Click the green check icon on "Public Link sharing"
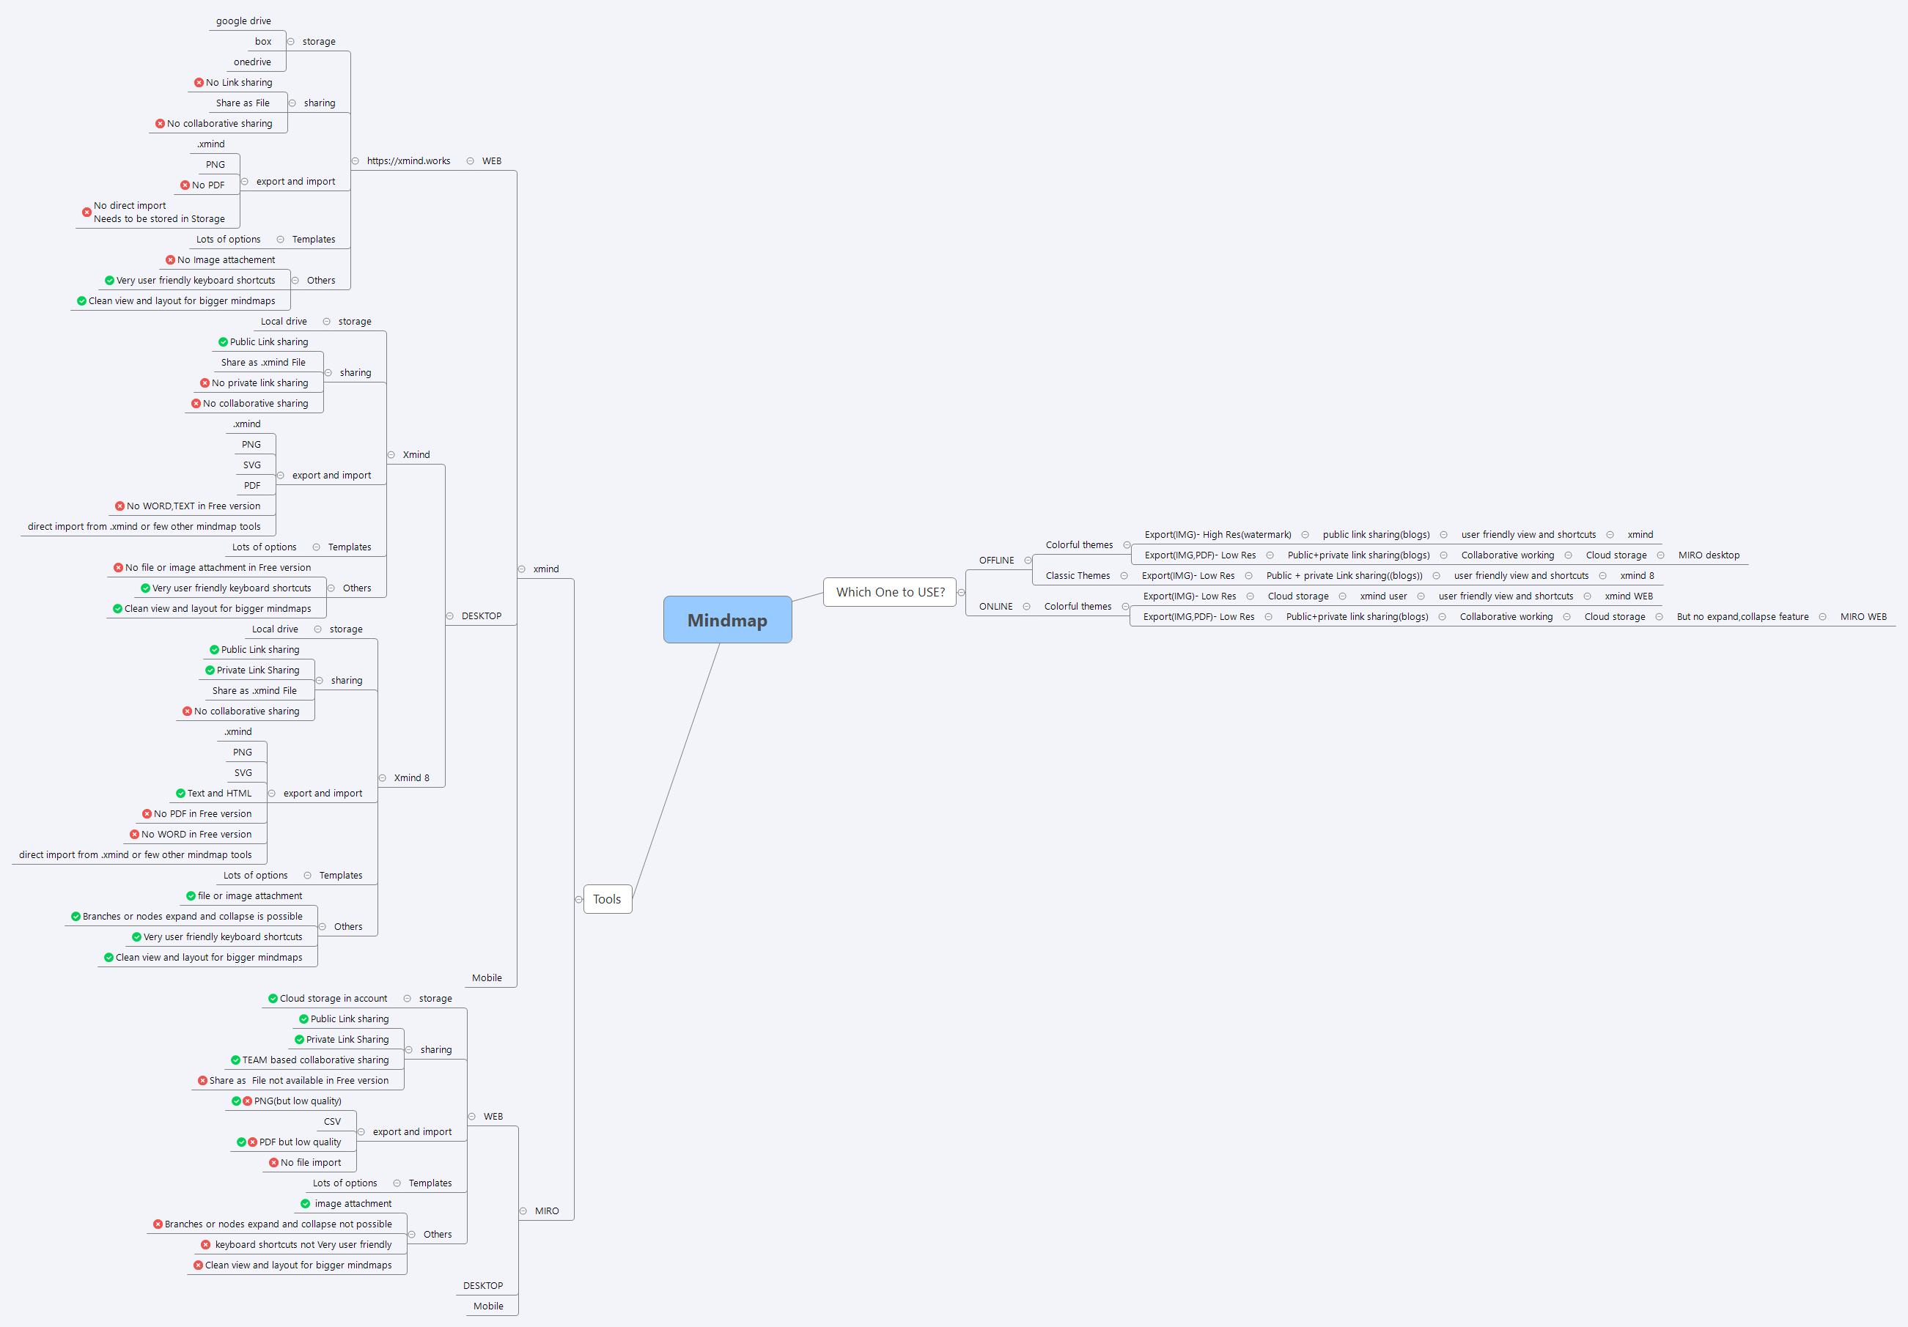The width and height of the screenshot is (1908, 1327). [222, 341]
